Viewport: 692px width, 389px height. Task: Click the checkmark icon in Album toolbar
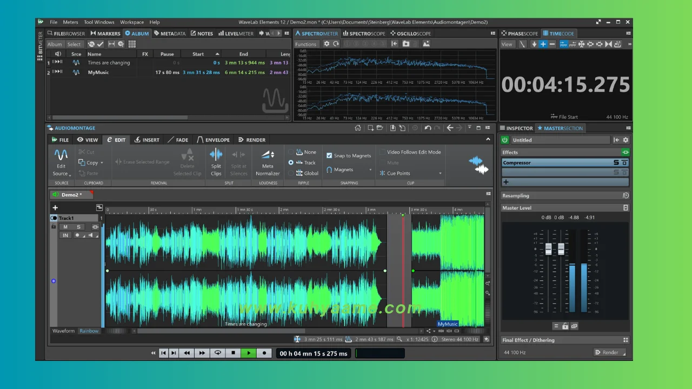tap(100, 44)
